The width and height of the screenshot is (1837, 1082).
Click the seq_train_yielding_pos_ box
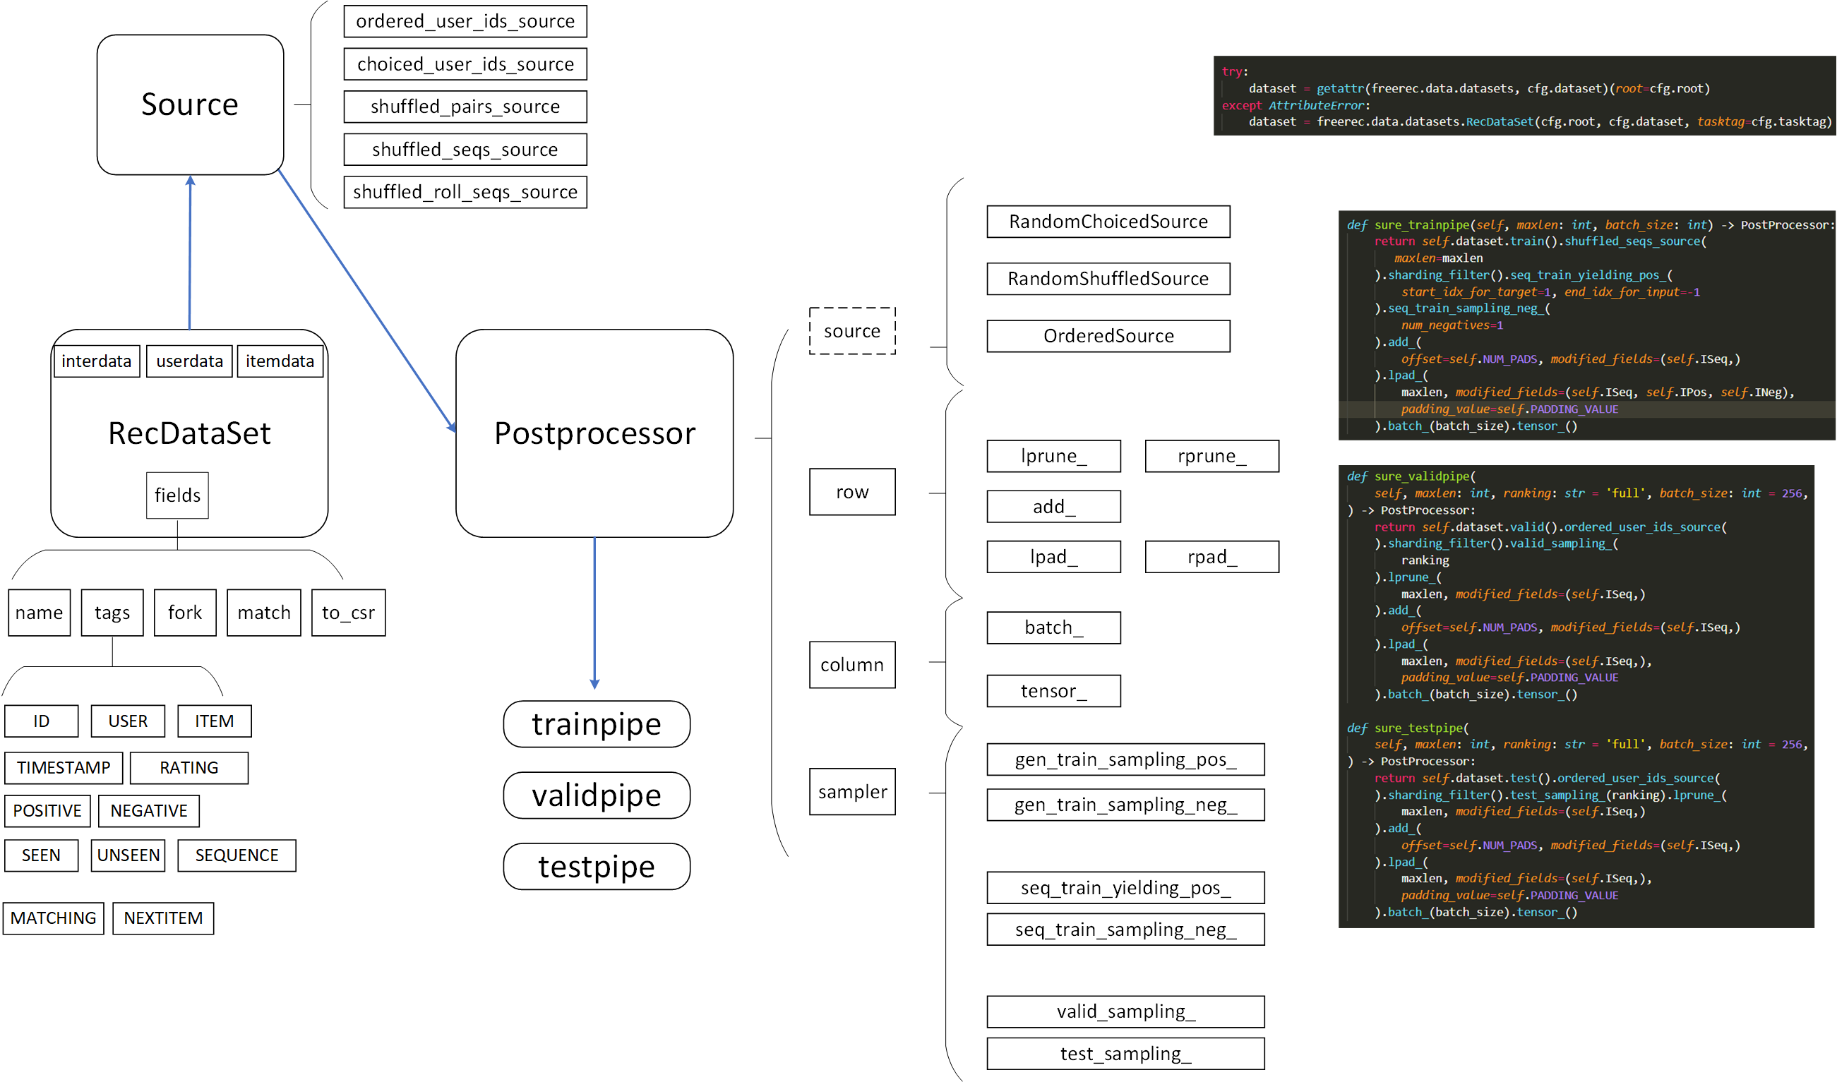coord(1125,887)
